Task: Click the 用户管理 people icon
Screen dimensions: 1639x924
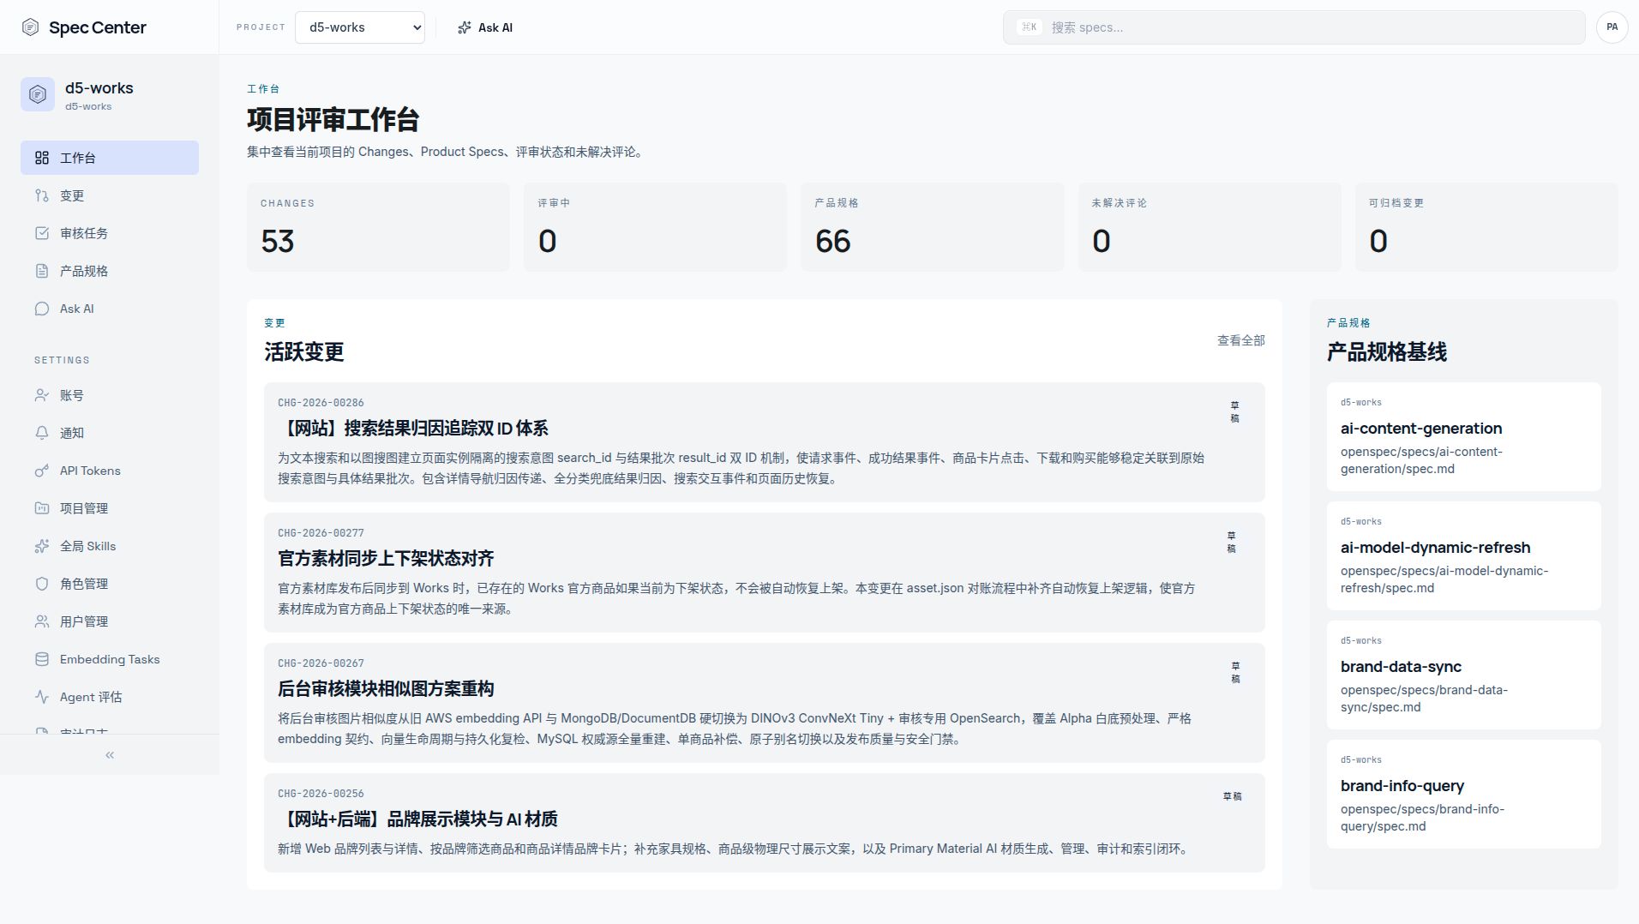Action: [x=42, y=621]
